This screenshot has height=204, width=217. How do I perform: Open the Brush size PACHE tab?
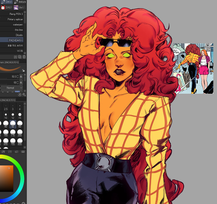pos(8,100)
